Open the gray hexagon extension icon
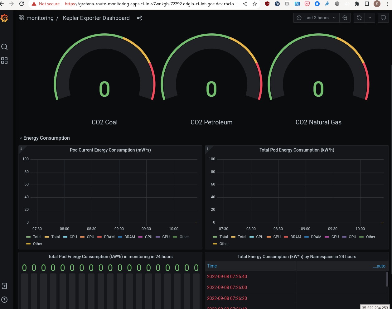Viewport: 392px width, 309px height. [x=337, y=4]
